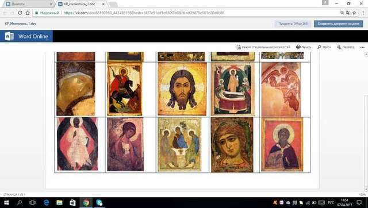The image size is (368, 208).
Task: Go to browser home page icon
Action: [28, 13]
